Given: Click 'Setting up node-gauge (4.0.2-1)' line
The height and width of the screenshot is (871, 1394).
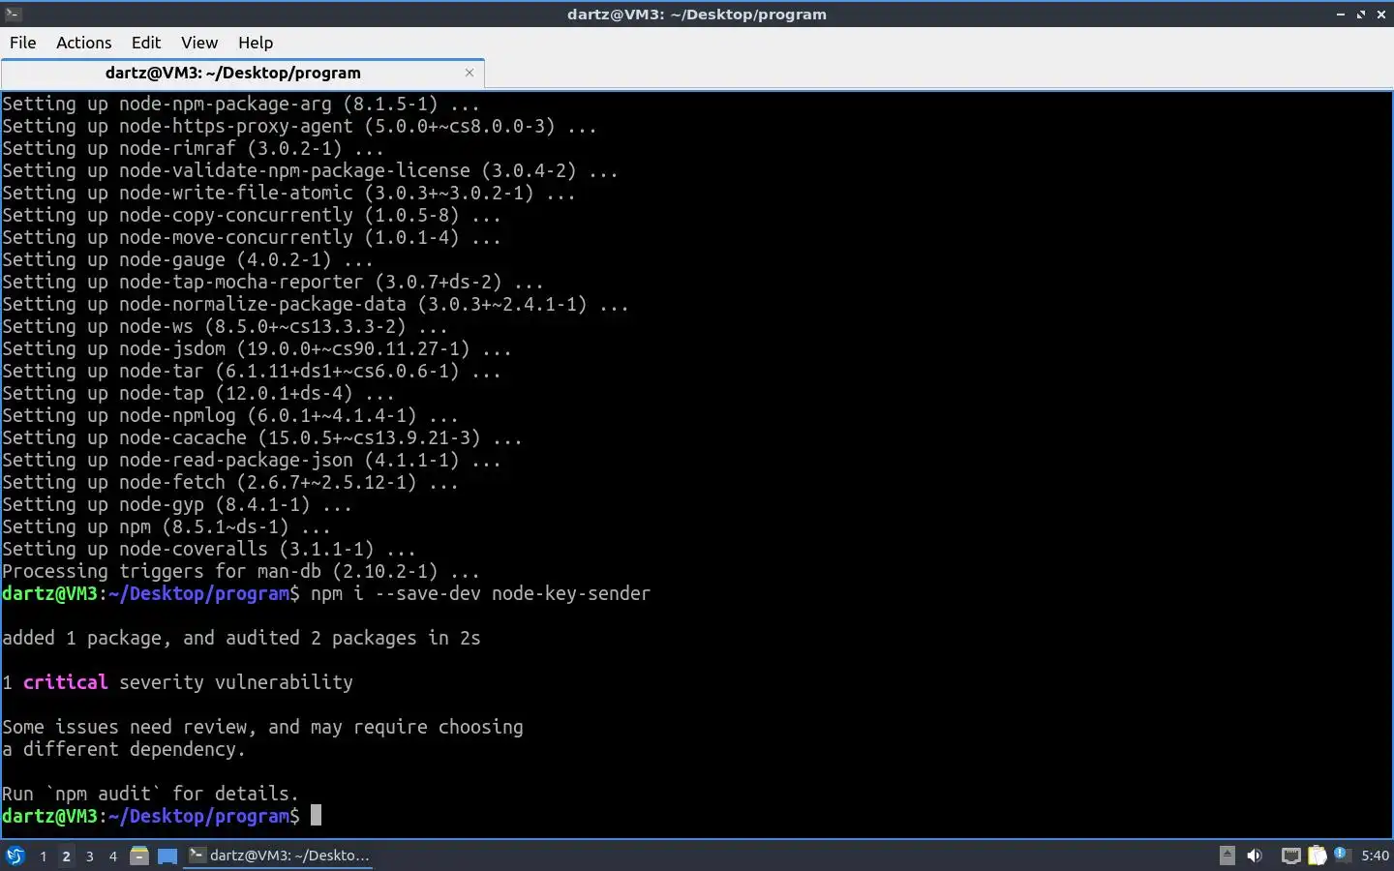Looking at the screenshot, I should pyautogui.click(x=187, y=259).
